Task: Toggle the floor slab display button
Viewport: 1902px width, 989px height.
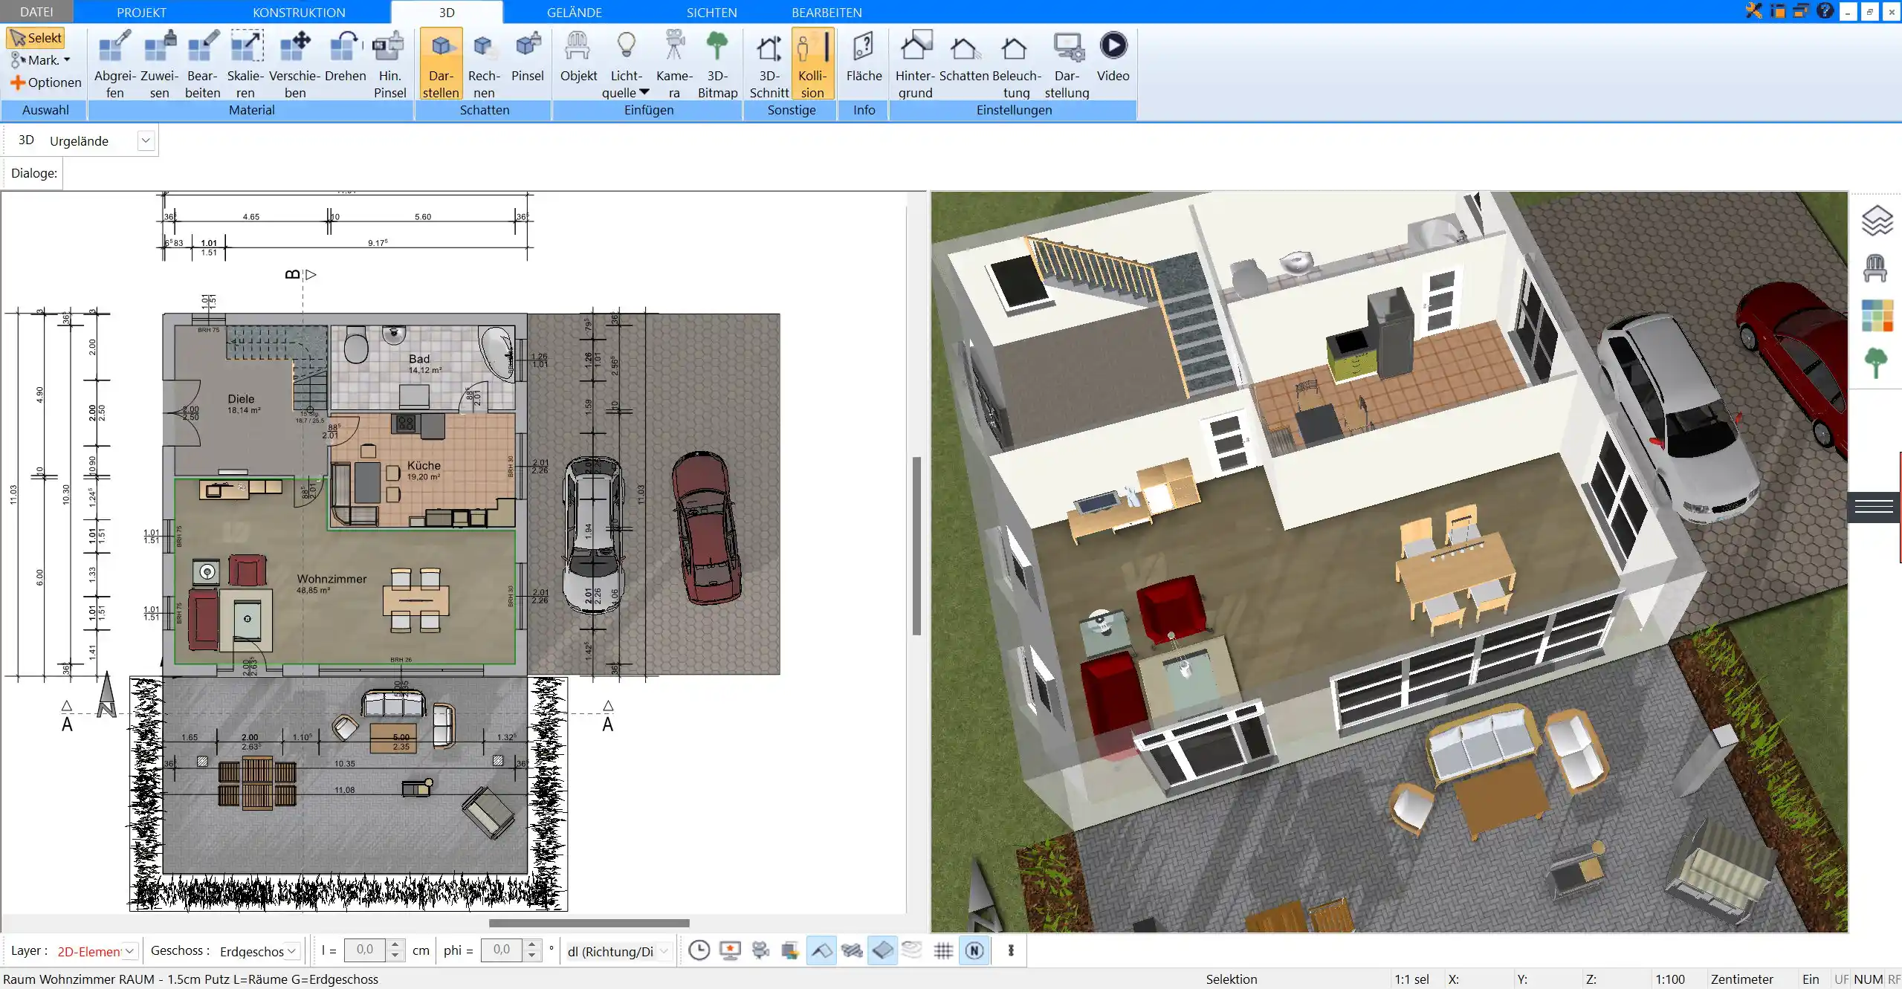Action: [882, 950]
